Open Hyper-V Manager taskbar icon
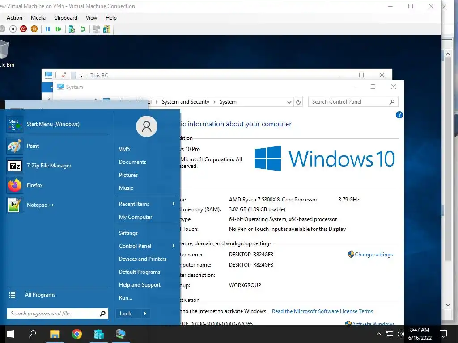This screenshot has width=458, height=343. tap(99, 334)
